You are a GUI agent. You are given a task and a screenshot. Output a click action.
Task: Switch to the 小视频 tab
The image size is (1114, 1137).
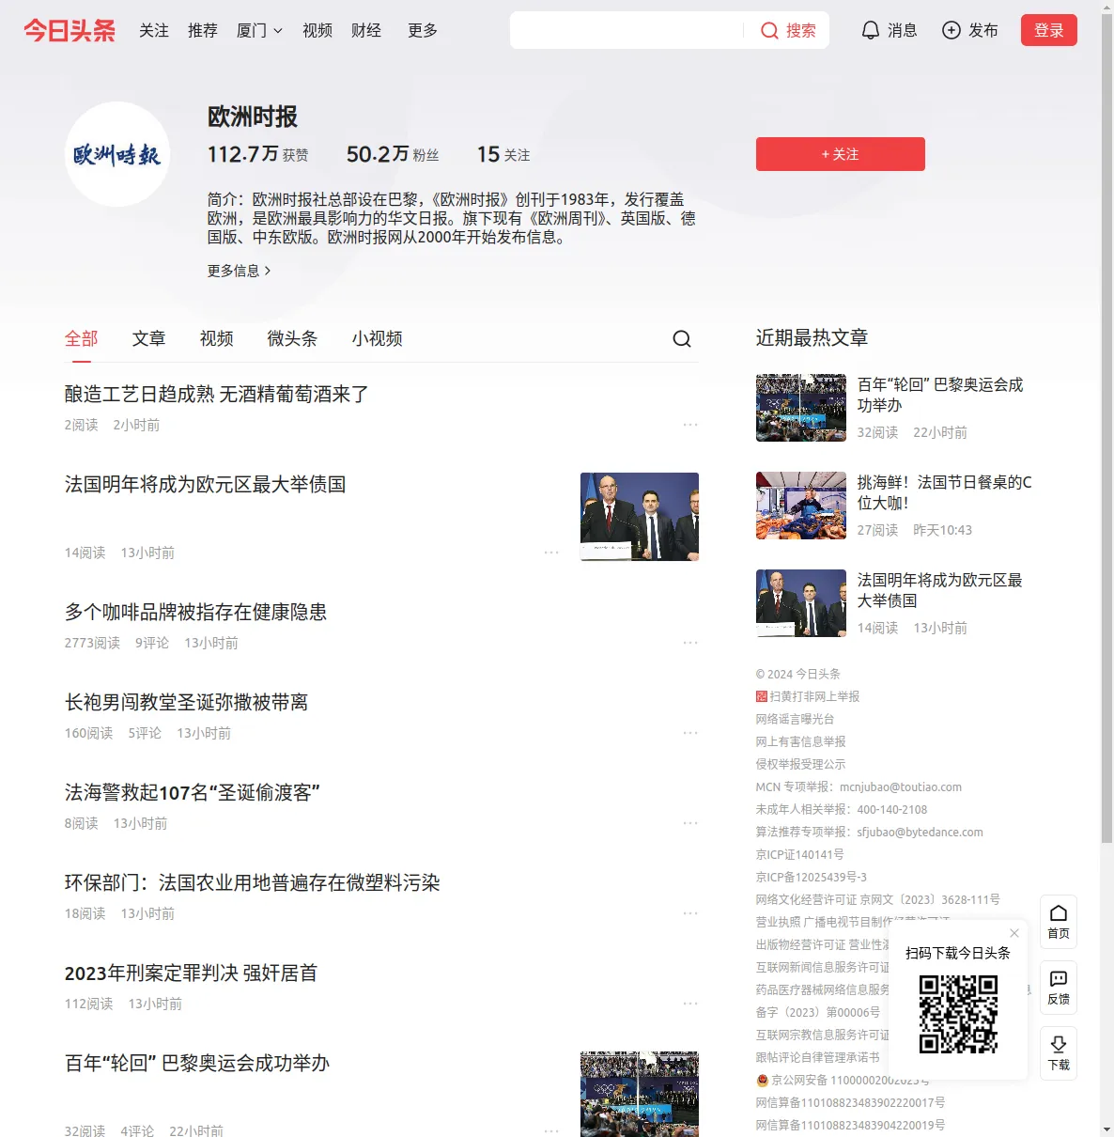coord(378,338)
